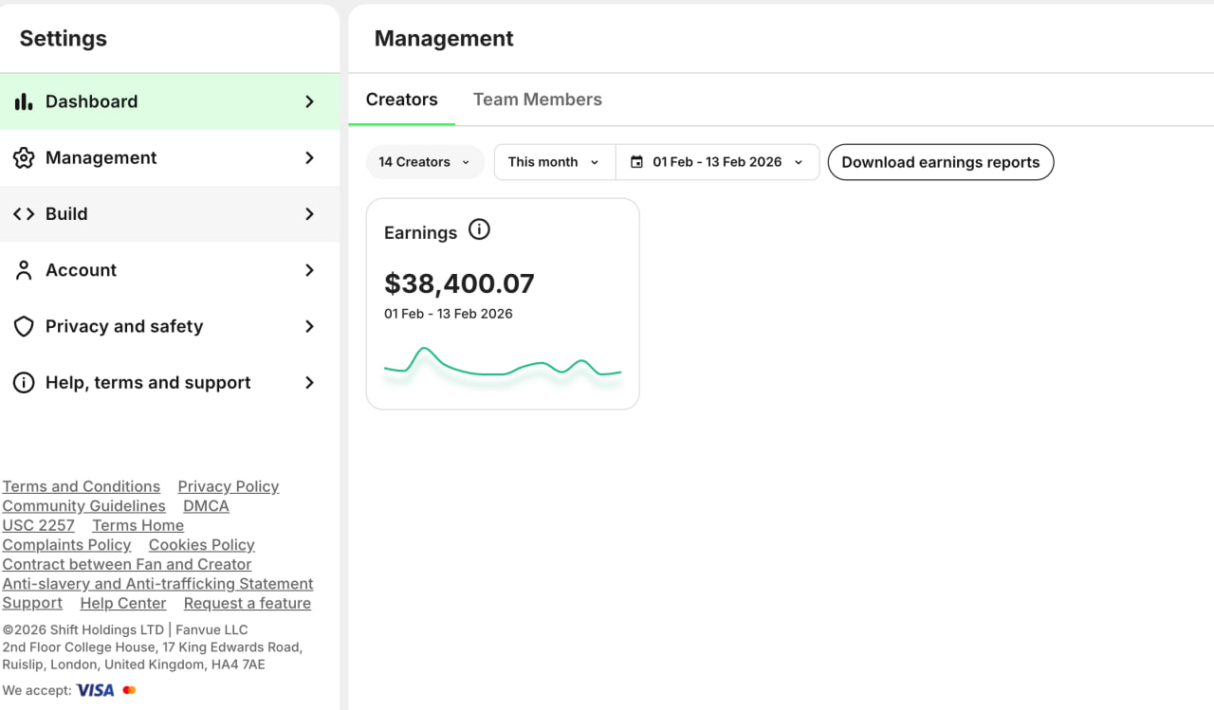1214x710 pixels.
Task: Open Privacy and safety settings
Action: [170, 326]
